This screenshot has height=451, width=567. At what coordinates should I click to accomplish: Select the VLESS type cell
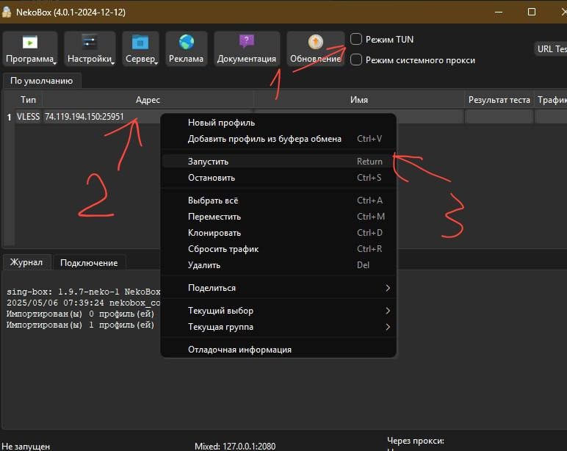(28, 117)
